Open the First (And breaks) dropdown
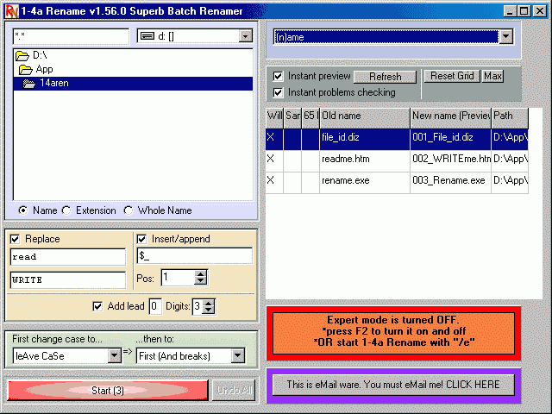Image resolution: width=552 pixels, height=414 pixels. click(x=238, y=356)
